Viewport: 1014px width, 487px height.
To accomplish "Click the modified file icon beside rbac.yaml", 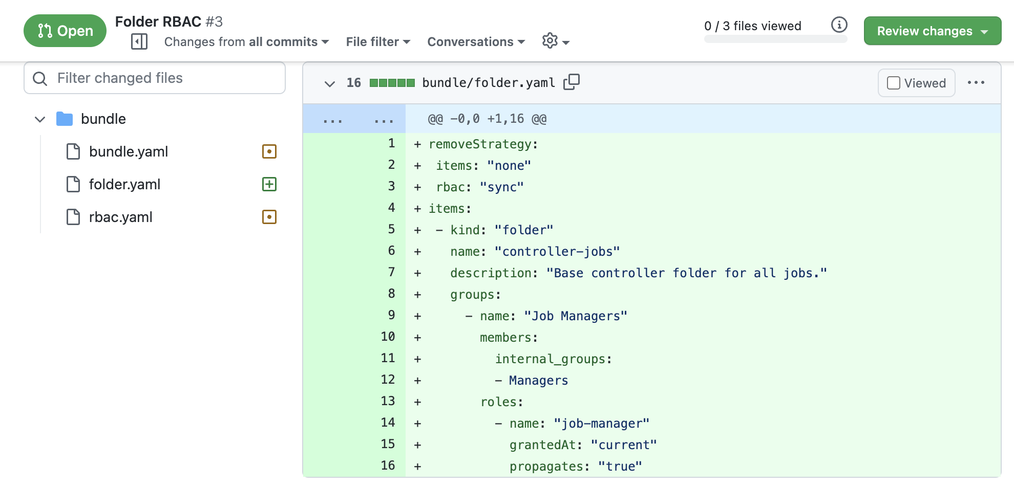I will [x=269, y=217].
